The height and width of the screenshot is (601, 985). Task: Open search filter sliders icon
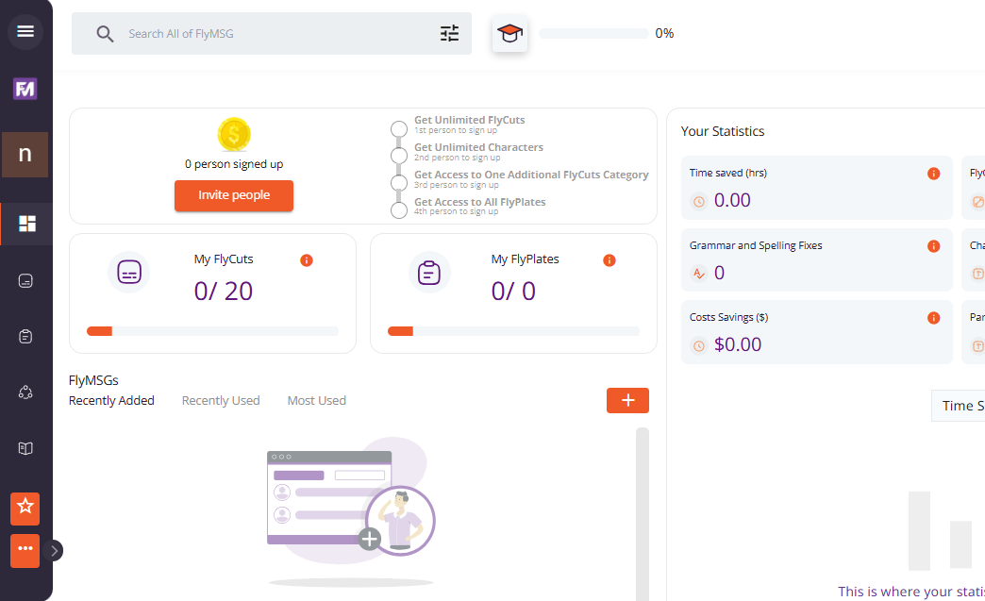point(449,33)
